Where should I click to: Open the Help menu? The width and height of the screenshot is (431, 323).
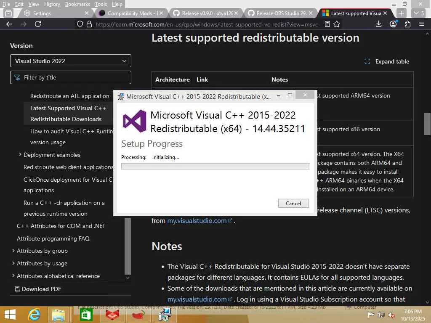(x=117, y=4)
